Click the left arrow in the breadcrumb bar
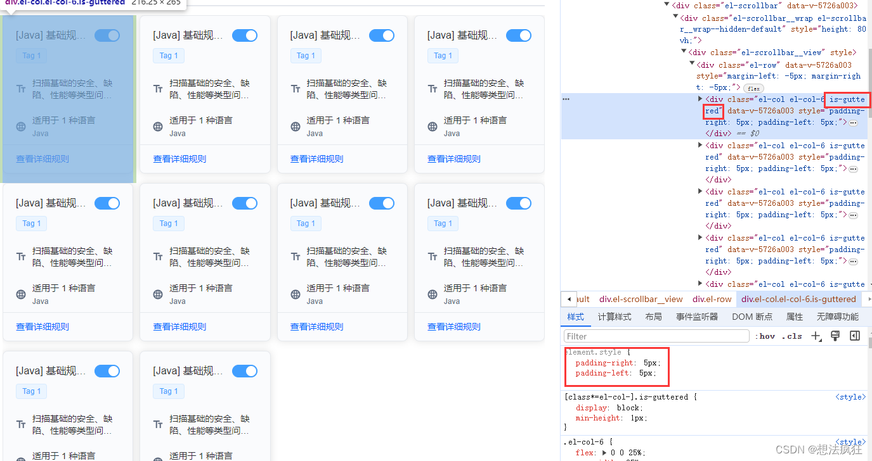This screenshot has width=872, height=461. [569, 299]
